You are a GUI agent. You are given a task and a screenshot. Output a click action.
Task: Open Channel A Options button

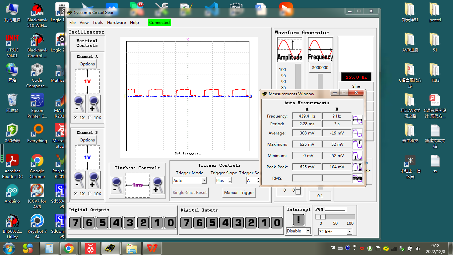tap(87, 64)
